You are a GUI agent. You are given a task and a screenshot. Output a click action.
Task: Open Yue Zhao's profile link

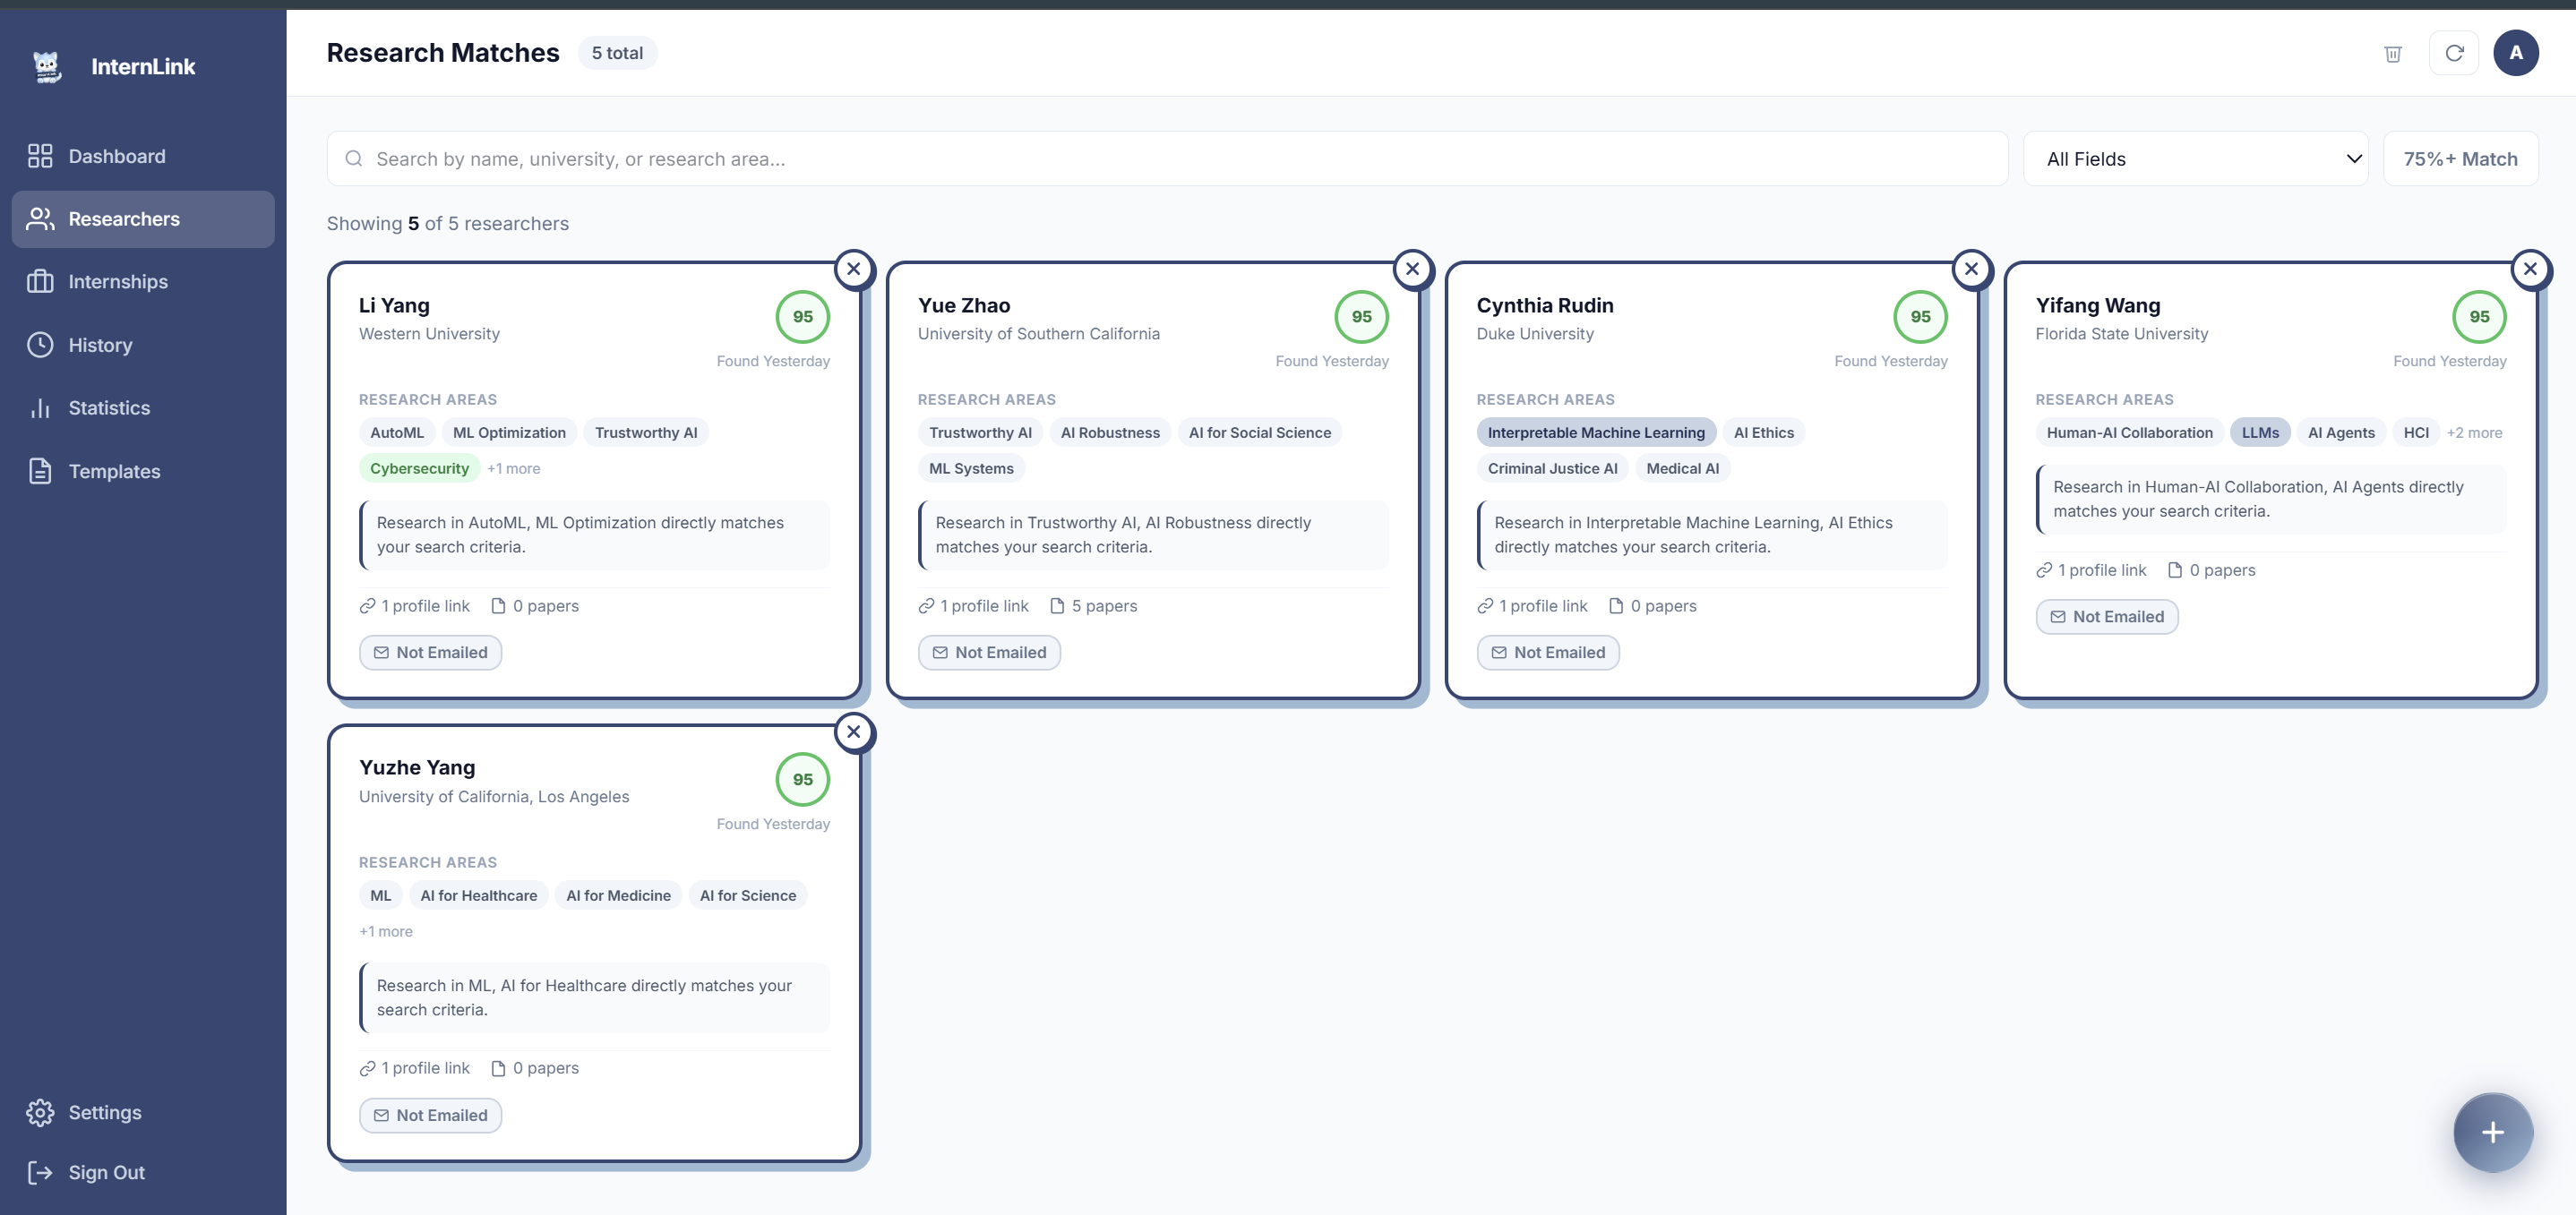click(x=974, y=607)
